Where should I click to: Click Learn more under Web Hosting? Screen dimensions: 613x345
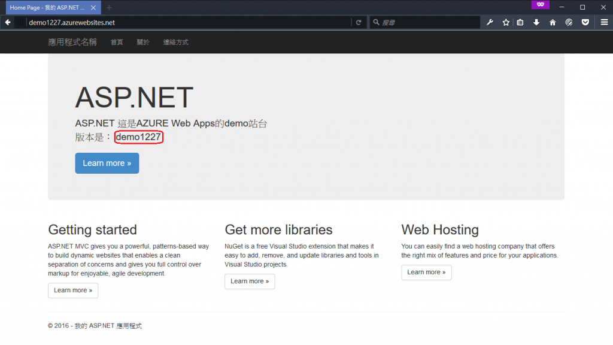tap(426, 273)
